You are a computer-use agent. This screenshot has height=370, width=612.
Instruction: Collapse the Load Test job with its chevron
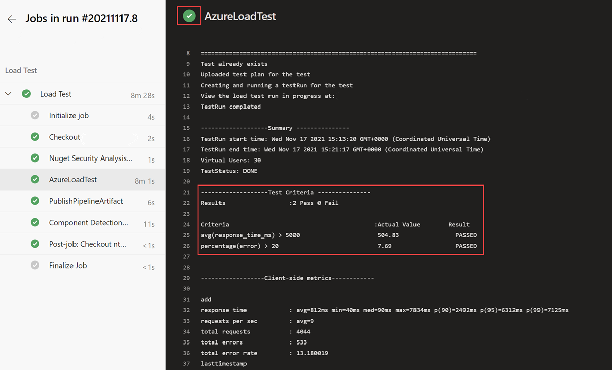point(8,94)
